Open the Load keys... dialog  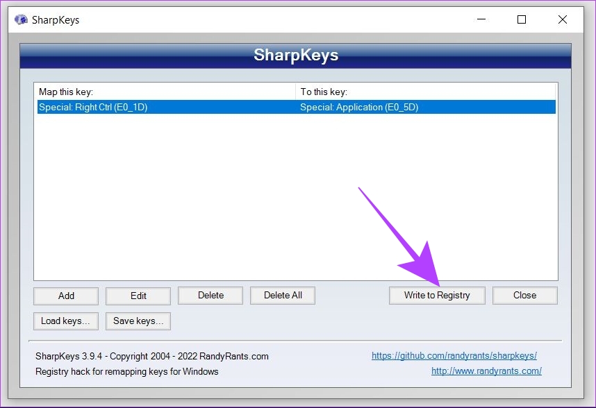pyautogui.click(x=66, y=321)
